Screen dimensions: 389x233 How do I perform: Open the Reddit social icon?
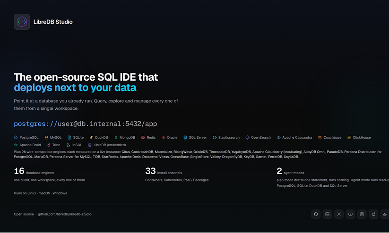373,214
